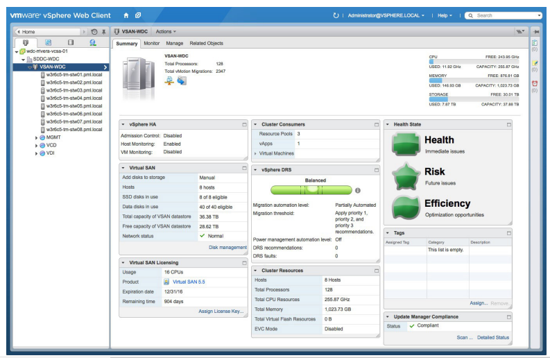
Task: Click the add host icon under VSAN-WDC
Action: (169, 81)
